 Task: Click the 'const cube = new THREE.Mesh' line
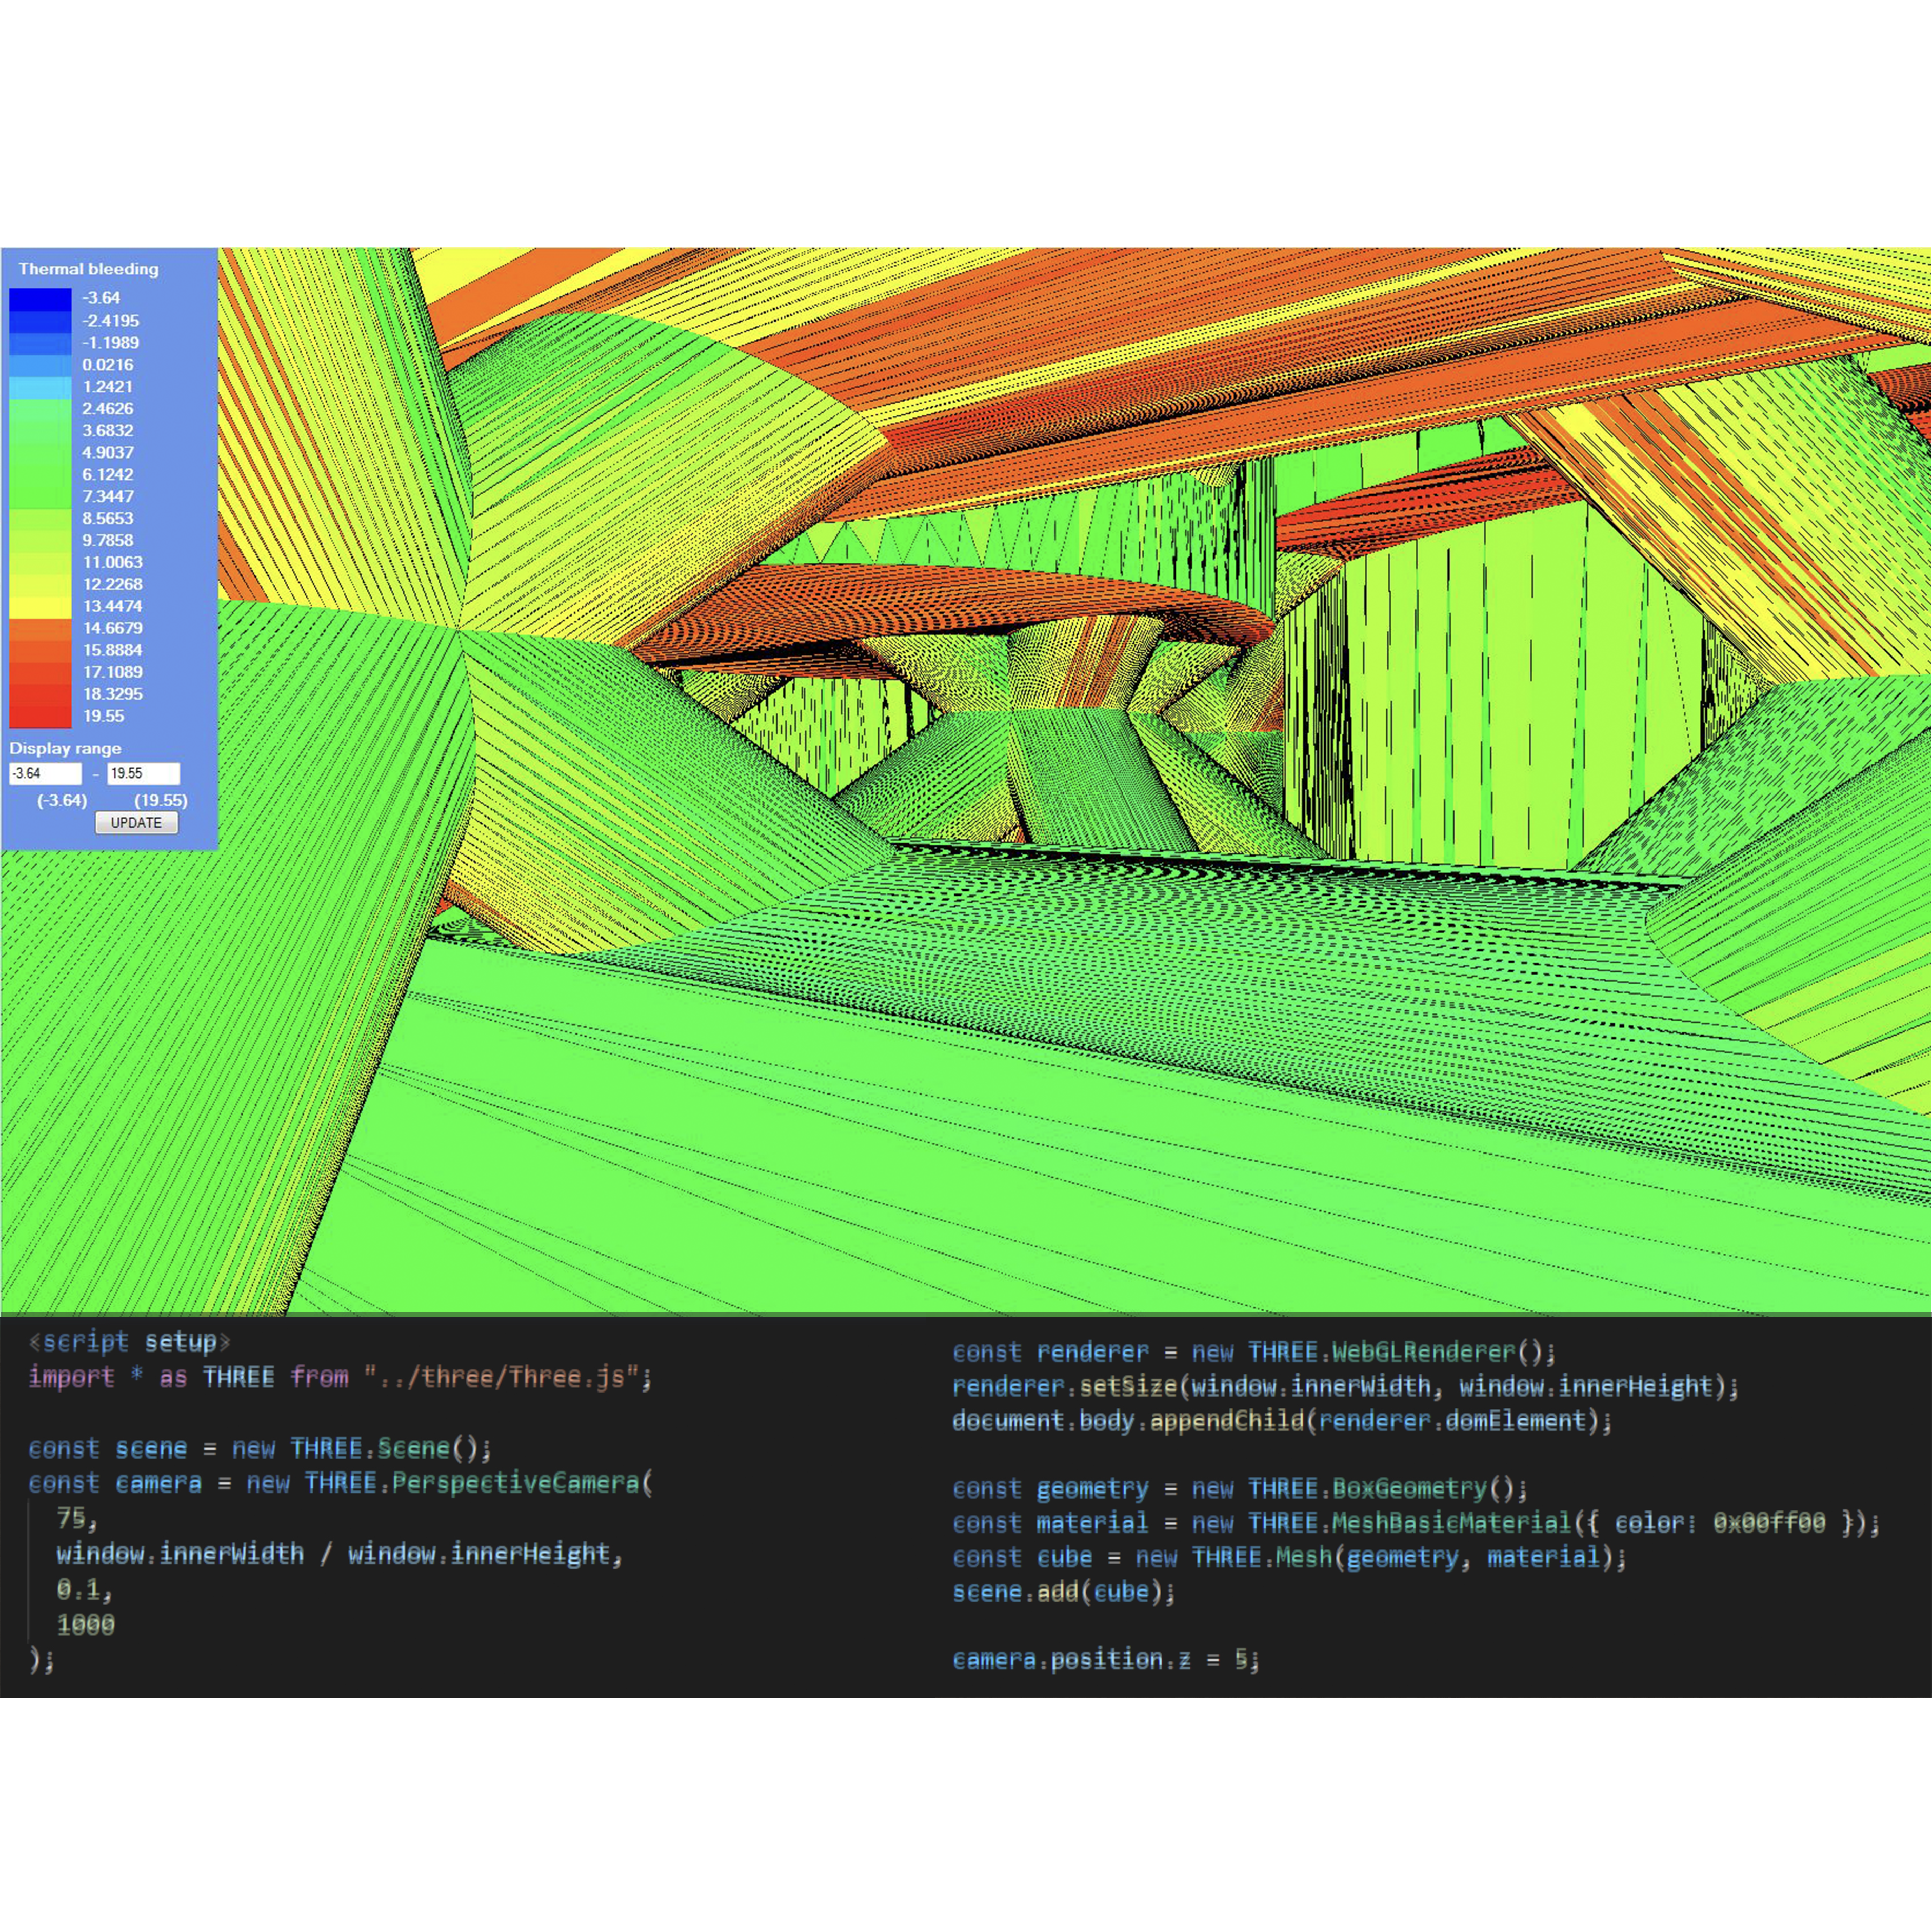(1289, 1557)
